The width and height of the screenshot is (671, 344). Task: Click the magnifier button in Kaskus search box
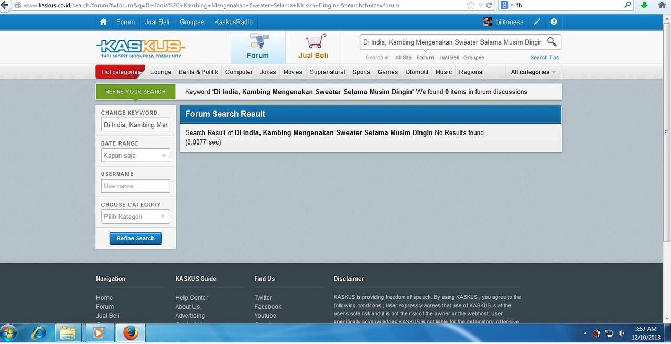pyautogui.click(x=552, y=42)
